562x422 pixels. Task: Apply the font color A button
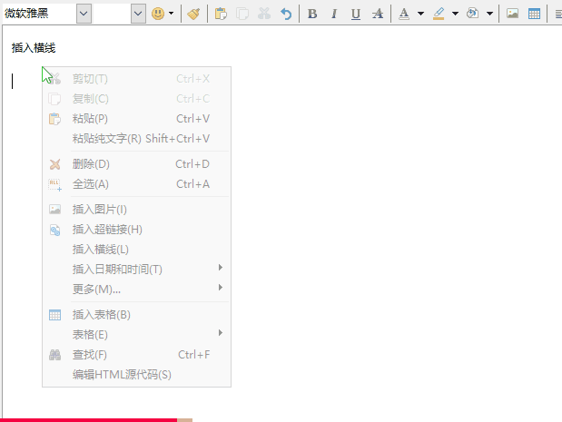[404, 14]
